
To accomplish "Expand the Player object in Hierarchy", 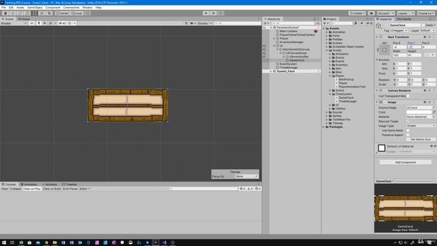I will [x=274, y=38].
